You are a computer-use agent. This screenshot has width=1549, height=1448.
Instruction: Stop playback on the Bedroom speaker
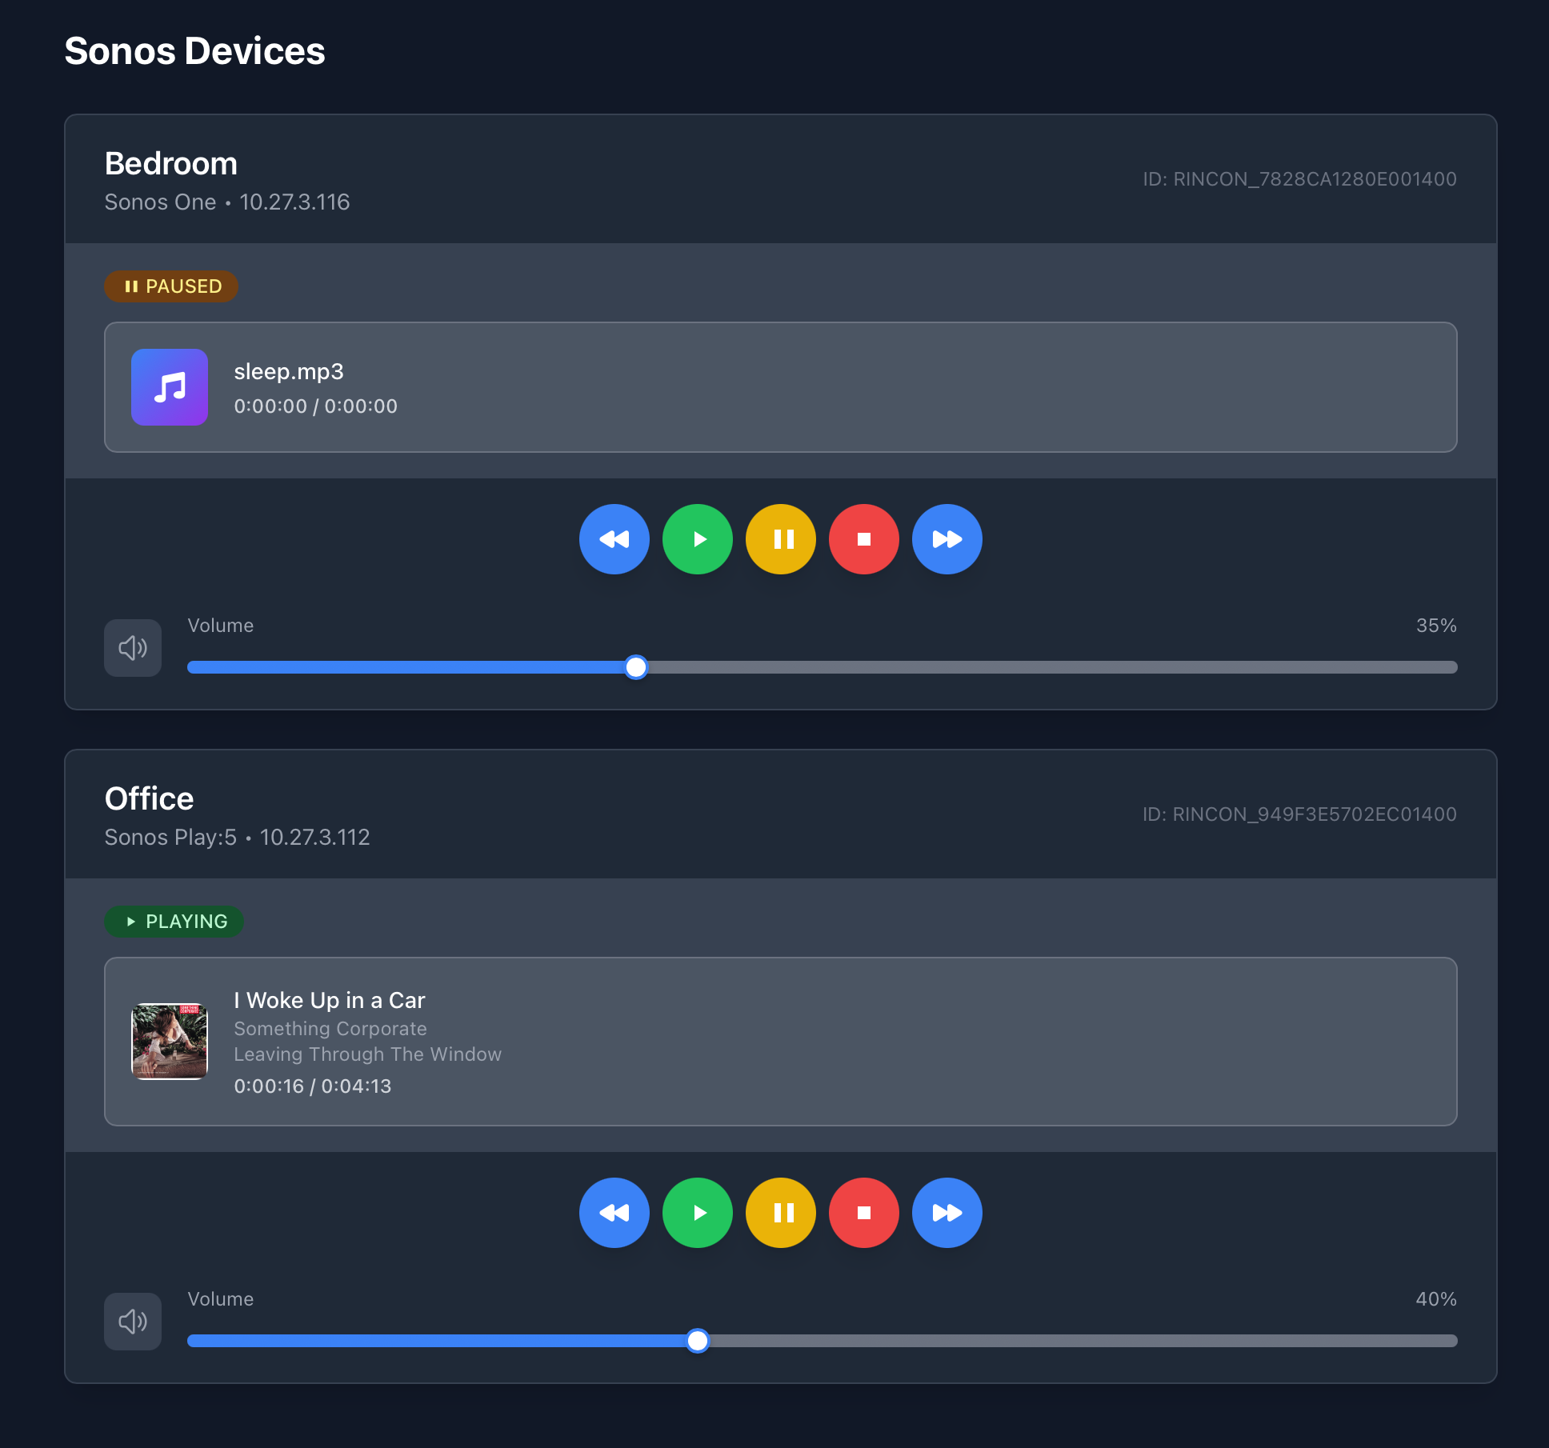coord(863,539)
